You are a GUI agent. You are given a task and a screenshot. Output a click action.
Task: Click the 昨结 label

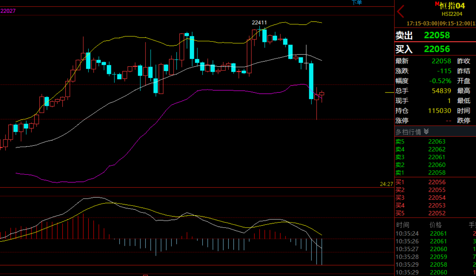[x=464, y=71]
